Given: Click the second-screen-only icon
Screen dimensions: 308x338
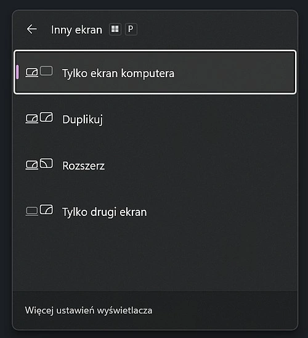Looking at the screenshot, I should point(39,210).
